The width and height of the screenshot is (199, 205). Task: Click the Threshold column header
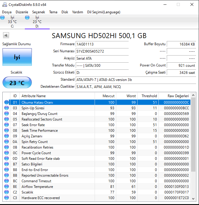pyautogui.click(x=148, y=96)
